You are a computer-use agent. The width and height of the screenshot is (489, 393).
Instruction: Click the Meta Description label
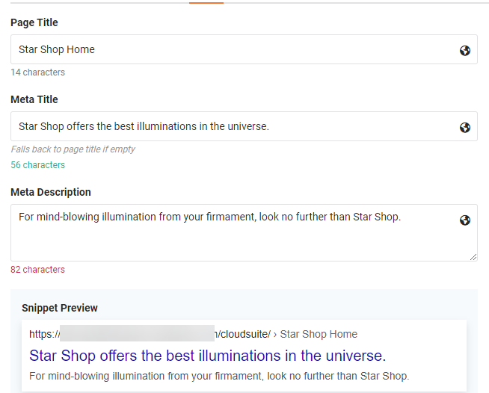51,192
